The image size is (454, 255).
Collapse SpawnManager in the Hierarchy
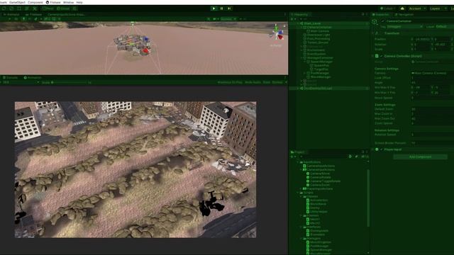(x=304, y=62)
